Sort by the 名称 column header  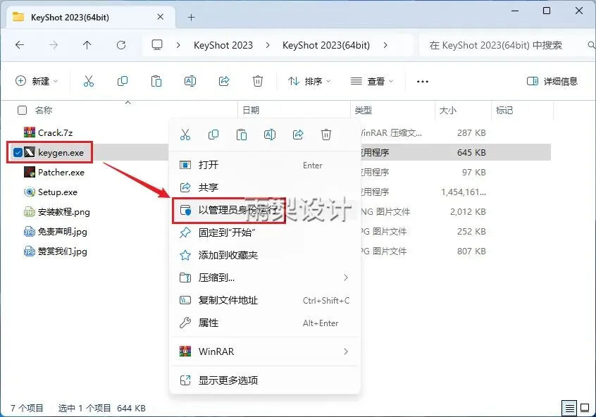44,110
